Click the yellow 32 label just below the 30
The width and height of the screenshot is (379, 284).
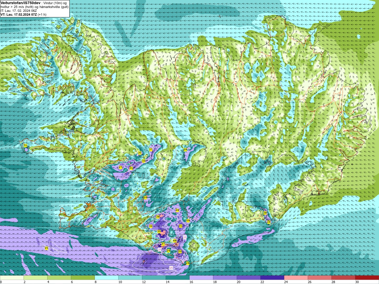[x=144, y=161]
